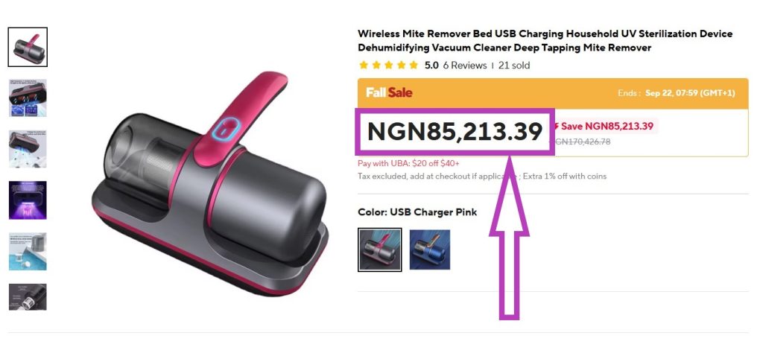View the last dark gallery thumbnail
The image size is (763, 359).
[28, 296]
